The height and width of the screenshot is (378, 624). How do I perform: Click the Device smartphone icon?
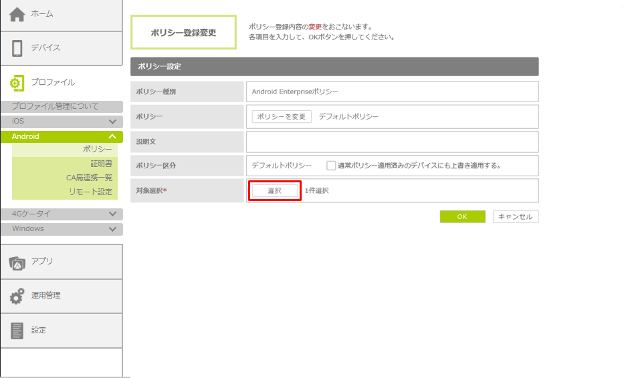(17, 48)
